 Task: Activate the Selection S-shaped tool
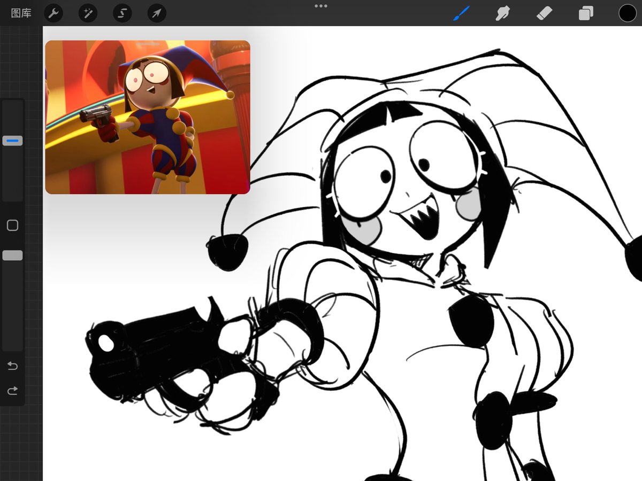pyautogui.click(x=123, y=13)
